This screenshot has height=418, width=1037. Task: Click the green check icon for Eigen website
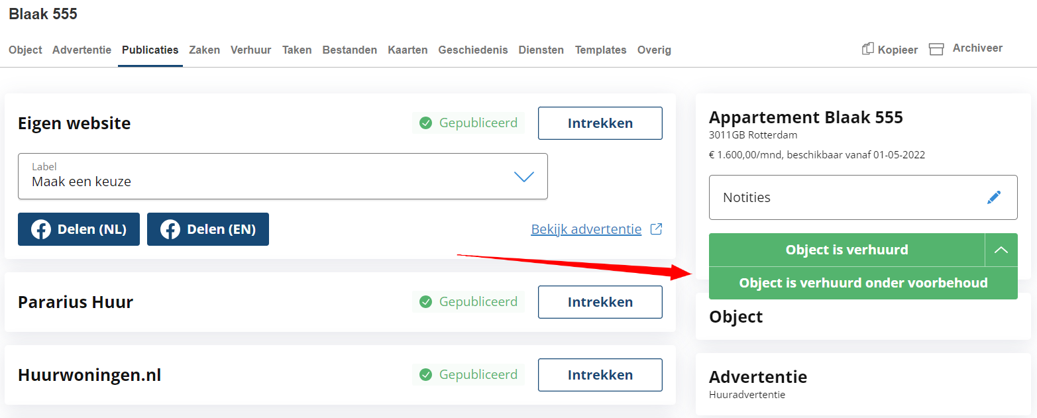(425, 123)
